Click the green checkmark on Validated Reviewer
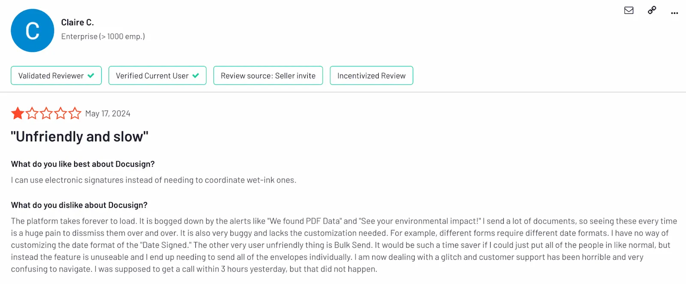This screenshot has width=686, height=284. [90, 75]
